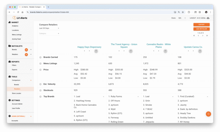Click the orange Export button
This screenshot has width=220, height=132.
[201, 25]
